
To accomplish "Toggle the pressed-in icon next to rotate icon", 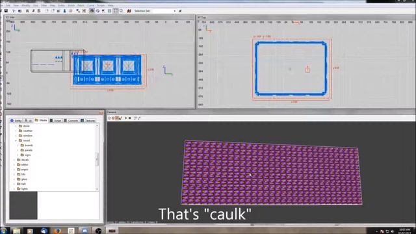I will click(92, 11).
